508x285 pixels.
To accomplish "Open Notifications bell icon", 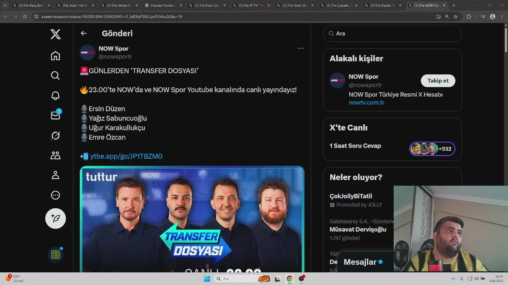I will (x=56, y=95).
